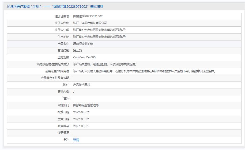Open the 详情 link
Screen dimensions: 245x150
[76, 140]
